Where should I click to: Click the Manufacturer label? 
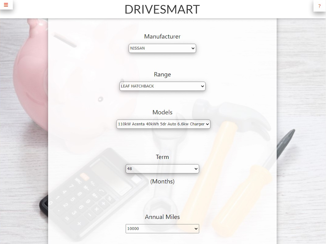[162, 36]
